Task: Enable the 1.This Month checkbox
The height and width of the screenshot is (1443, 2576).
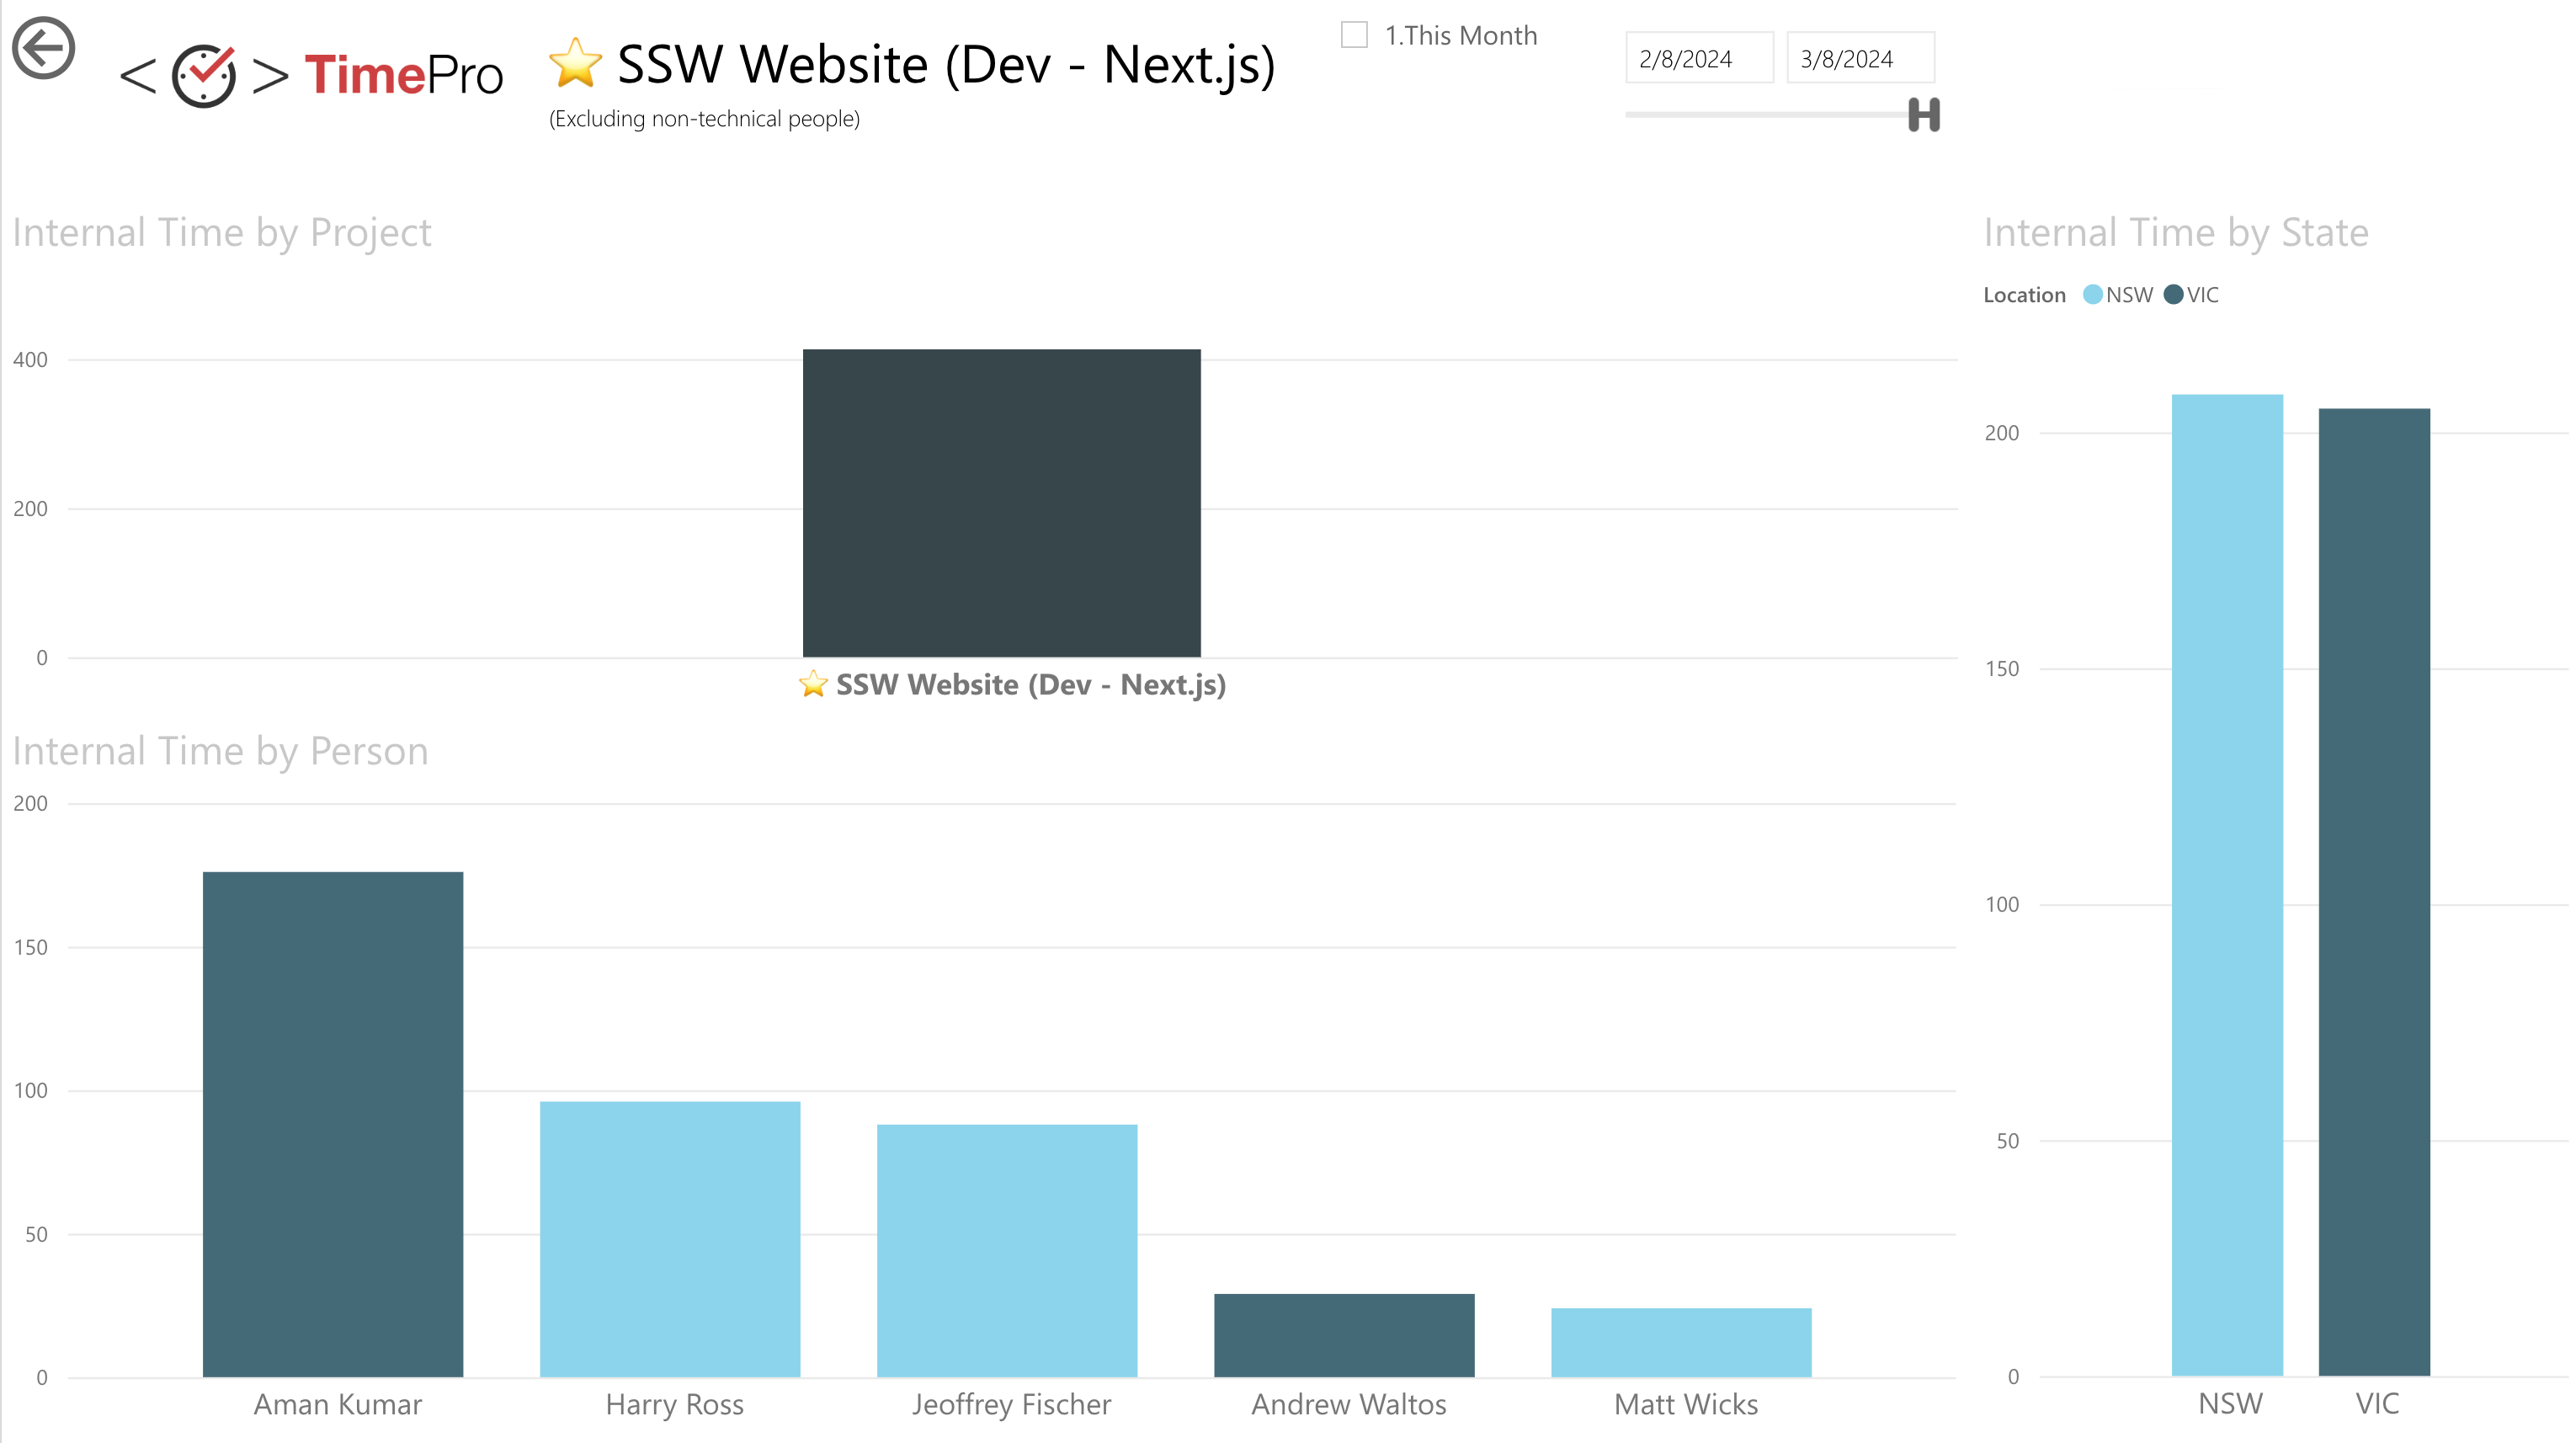Action: point(1354,34)
